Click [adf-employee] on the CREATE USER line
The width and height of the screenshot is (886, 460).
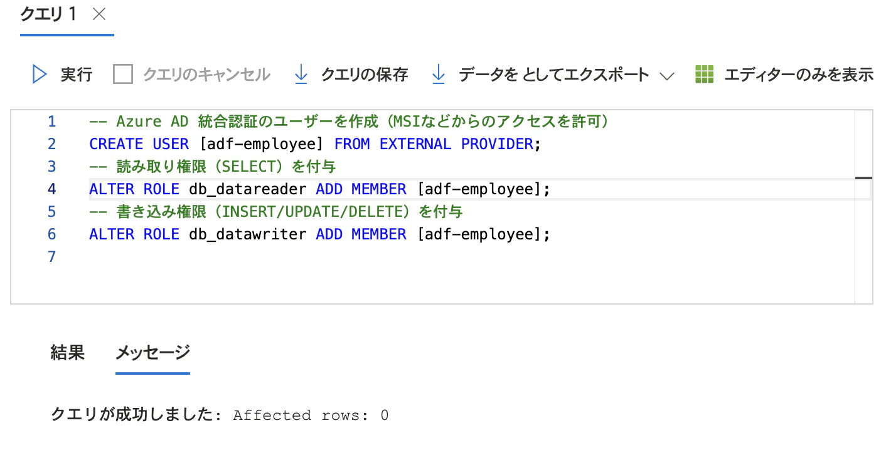click(262, 144)
